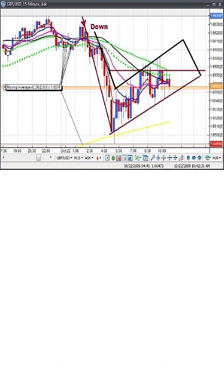
Task: Click the red square icon in the toolbar
Action: tap(119, 158)
